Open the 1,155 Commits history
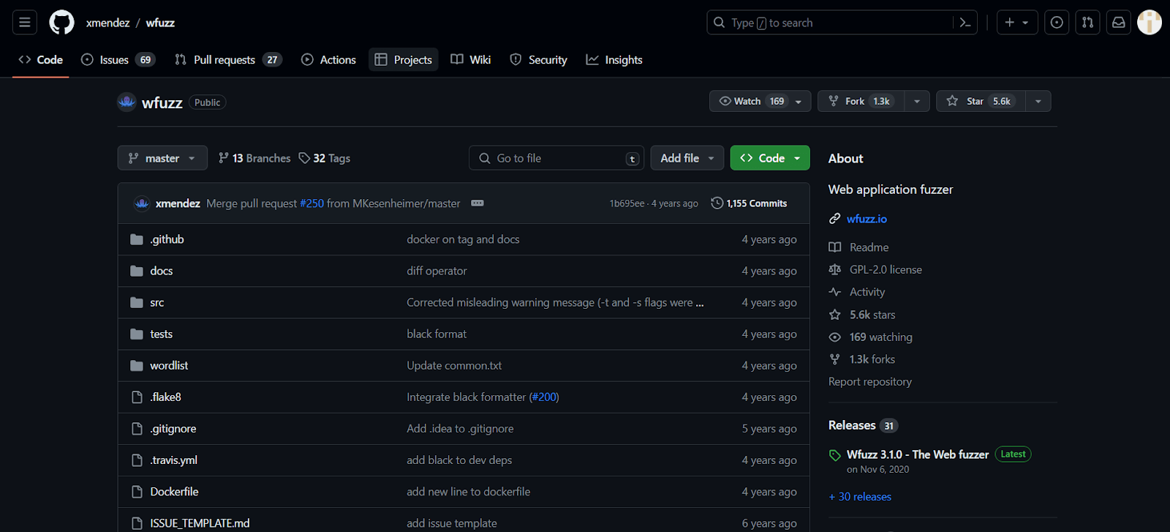Viewport: 1170px width, 532px height. pyautogui.click(x=749, y=203)
